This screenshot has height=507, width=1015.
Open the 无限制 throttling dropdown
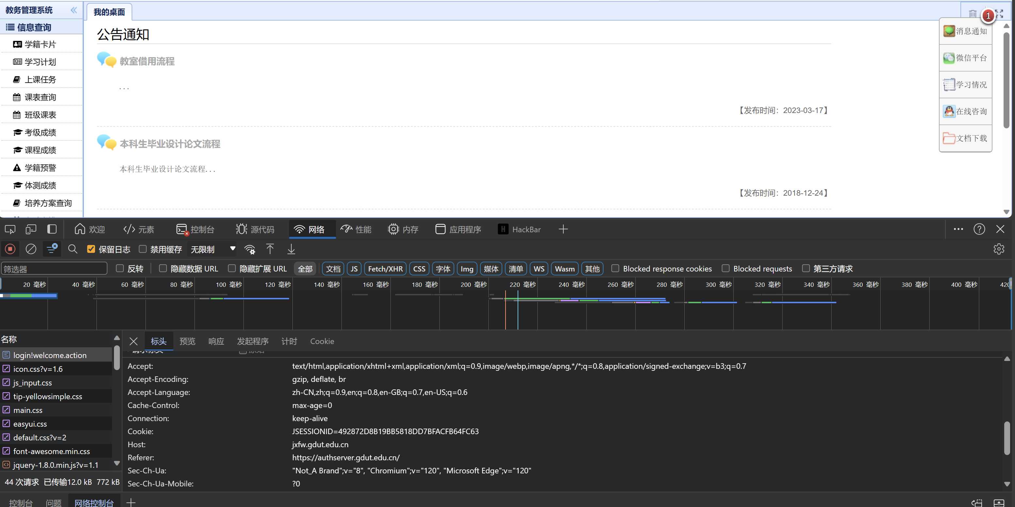tap(213, 249)
